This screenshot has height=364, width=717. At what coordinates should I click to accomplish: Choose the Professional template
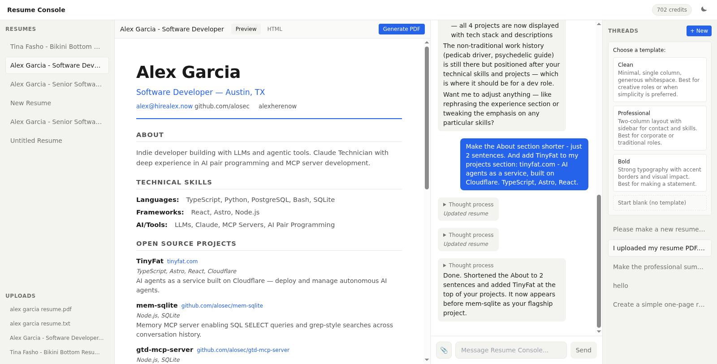[x=660, y=128]
